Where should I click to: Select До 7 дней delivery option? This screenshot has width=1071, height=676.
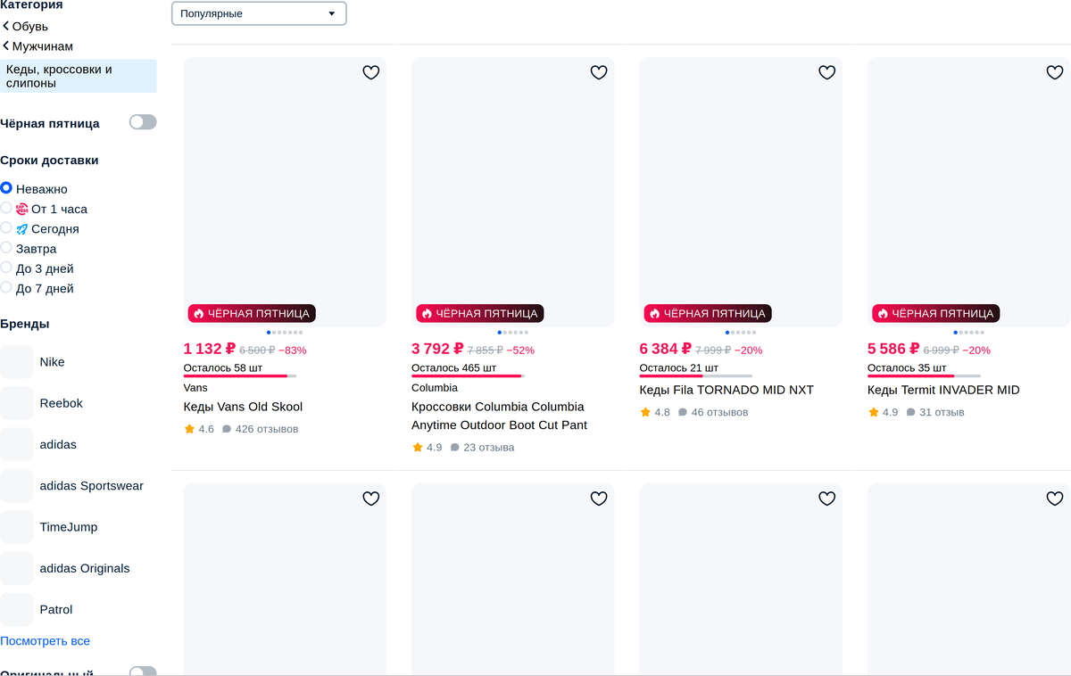6,288
